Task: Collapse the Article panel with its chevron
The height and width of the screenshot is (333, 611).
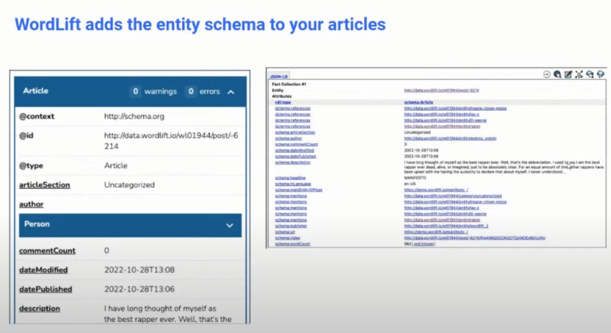Action: (231, 92)
